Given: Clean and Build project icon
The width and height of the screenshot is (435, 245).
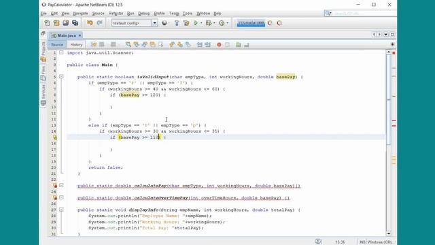Looking at the screenshot, I should (186, 23).
